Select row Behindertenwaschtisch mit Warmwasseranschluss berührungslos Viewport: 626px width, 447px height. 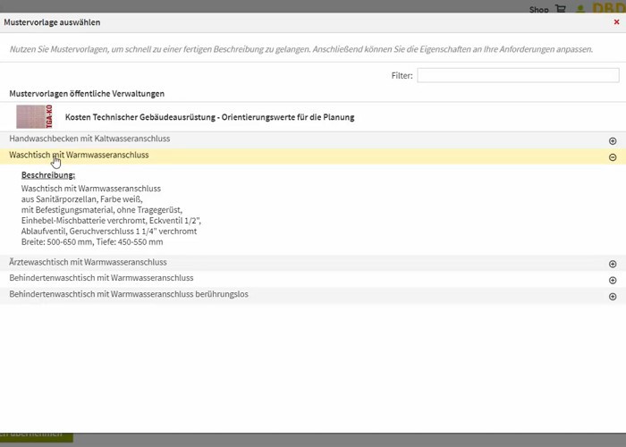tap(313, 295)
